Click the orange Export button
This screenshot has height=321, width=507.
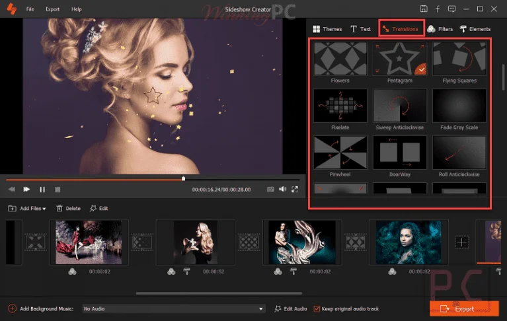[464, 308]
